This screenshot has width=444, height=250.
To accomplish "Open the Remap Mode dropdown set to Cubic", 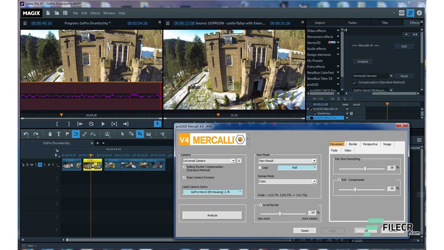I will (x=287, y=181).
